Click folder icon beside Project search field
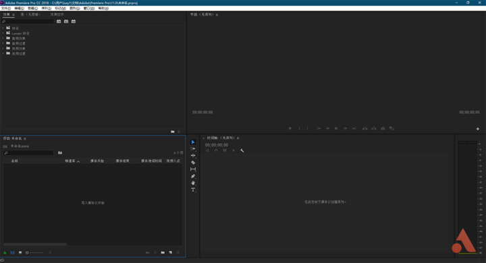486x263 pixels. pyautogui.click(x=60, y=152)
